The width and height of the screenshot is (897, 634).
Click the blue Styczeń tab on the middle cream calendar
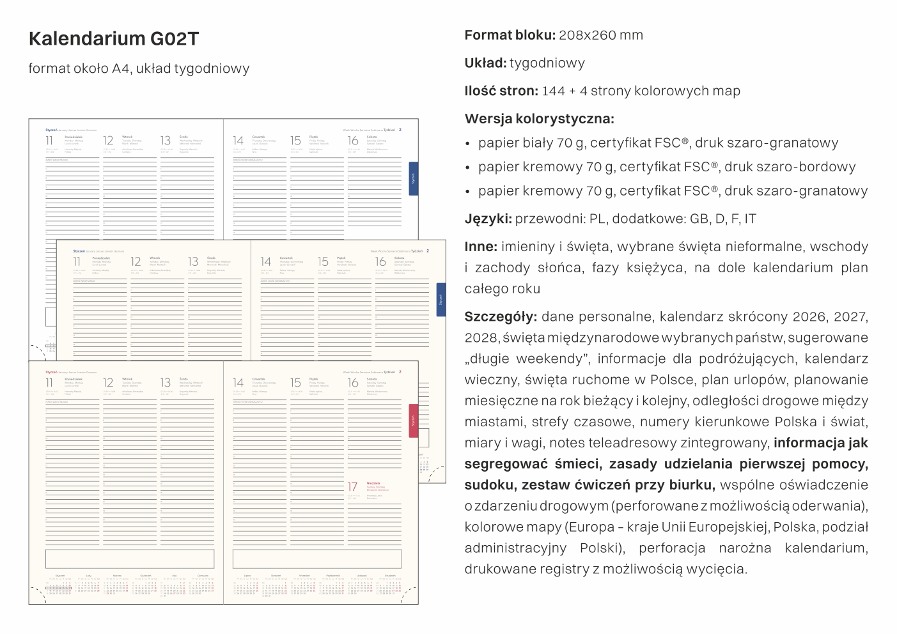point(441,300)
